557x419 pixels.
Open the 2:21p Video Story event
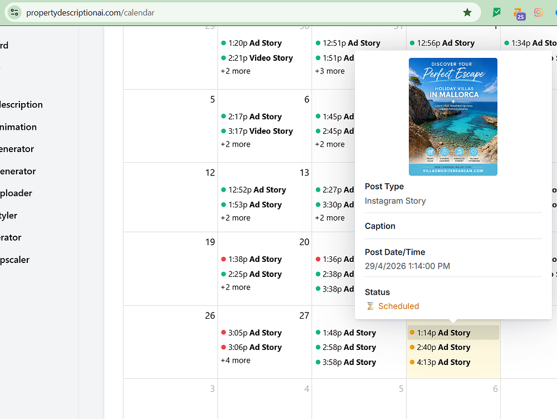point(260,58)
